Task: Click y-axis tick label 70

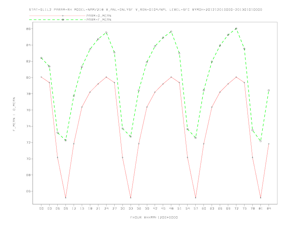Action: pos(28,159)
